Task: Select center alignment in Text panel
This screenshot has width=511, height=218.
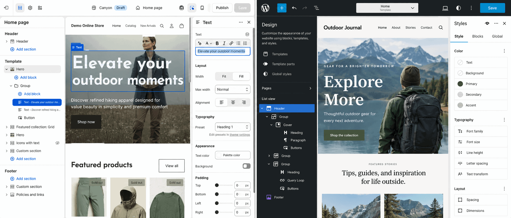Action: (233, 102)
